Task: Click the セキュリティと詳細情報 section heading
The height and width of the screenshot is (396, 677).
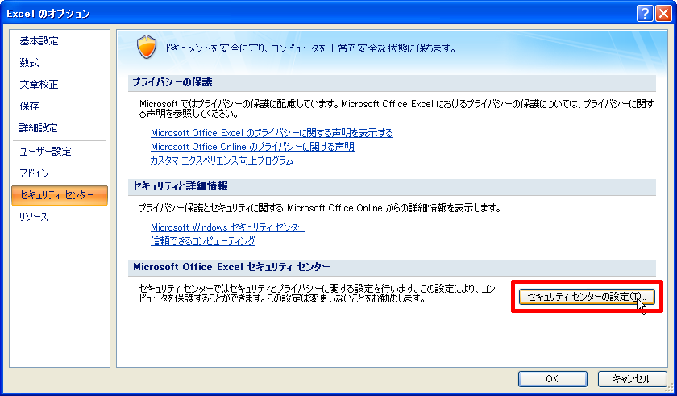Action: click(181, 186)
